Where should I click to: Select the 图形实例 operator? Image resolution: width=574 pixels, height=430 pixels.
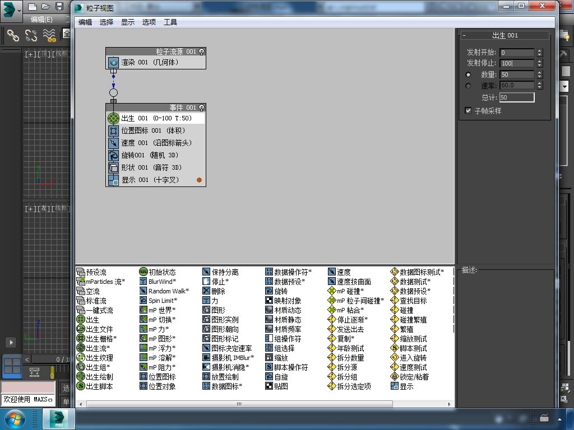click(x=220, y=320)
